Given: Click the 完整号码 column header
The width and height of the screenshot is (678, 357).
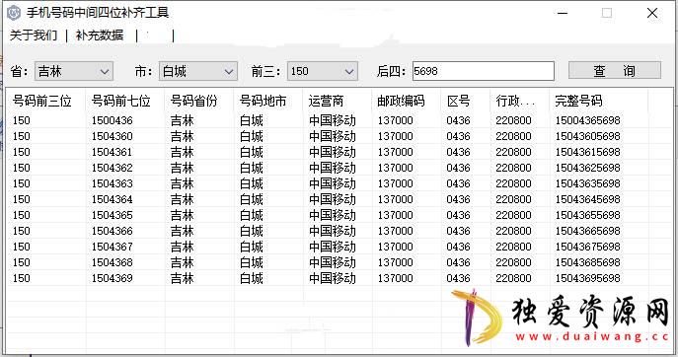Looking at the screenshot, I should (578, 102).
